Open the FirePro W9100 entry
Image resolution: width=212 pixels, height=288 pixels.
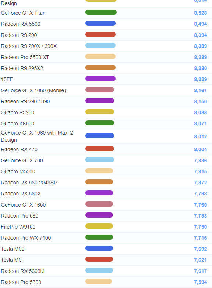tap(18, 227)
